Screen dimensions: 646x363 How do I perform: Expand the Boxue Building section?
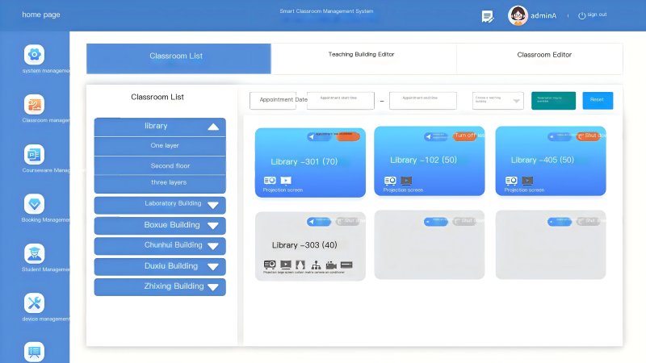[x=213, y=226]
